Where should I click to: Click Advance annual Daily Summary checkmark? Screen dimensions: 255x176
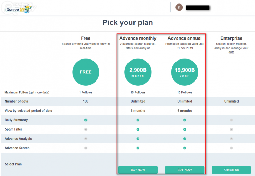[x=185, y=120]
